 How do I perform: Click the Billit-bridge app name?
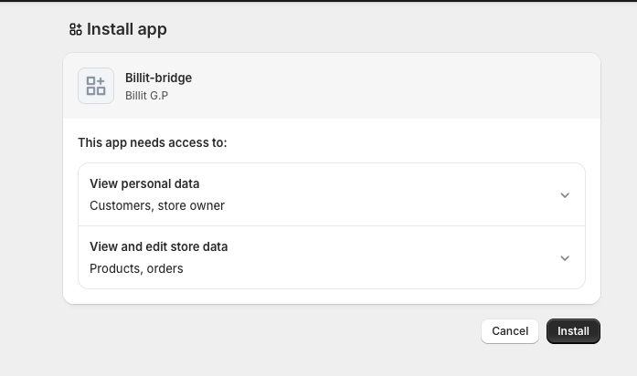click(x=158, y=78)
